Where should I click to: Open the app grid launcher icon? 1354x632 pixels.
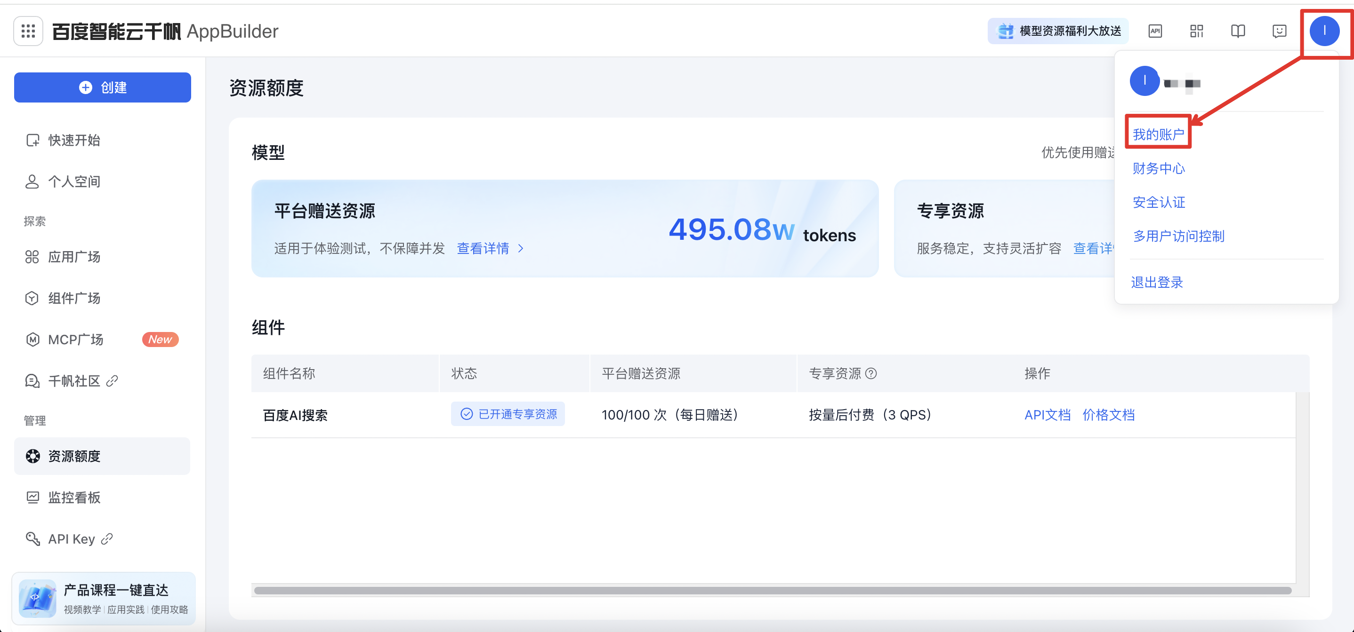pyautogui.click(x=28, y=32)
